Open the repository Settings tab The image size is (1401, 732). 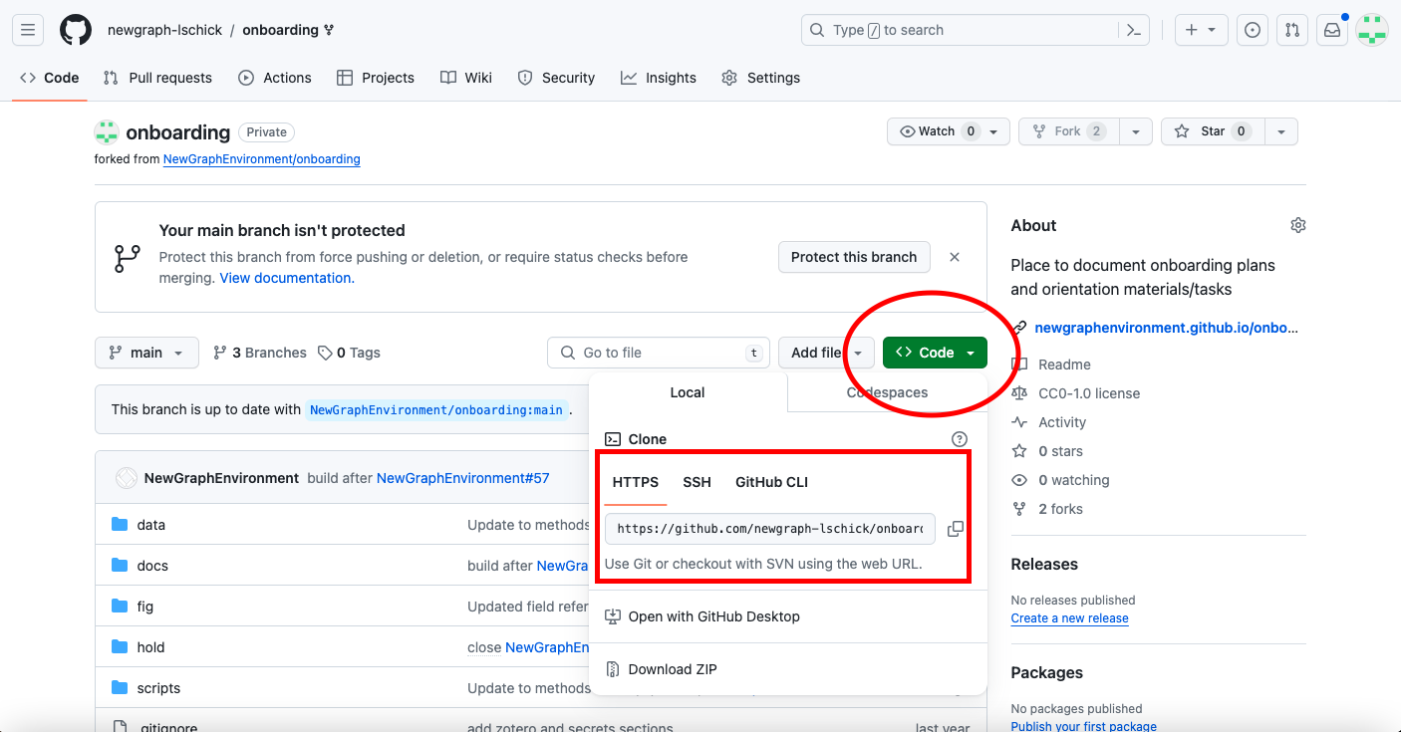click(x=761, y=78)
